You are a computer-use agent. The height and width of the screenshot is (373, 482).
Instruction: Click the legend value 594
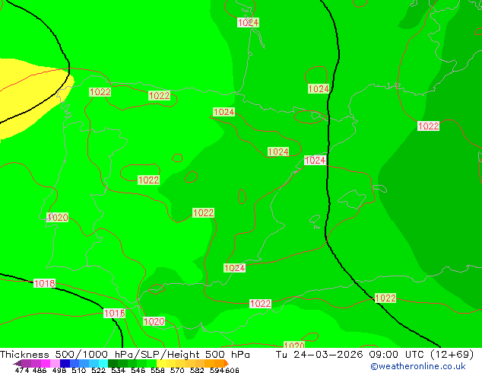click(x=217, y=370)
